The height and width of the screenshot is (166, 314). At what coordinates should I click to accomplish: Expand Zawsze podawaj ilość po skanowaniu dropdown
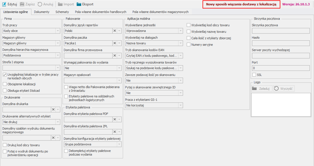[181, 80]
